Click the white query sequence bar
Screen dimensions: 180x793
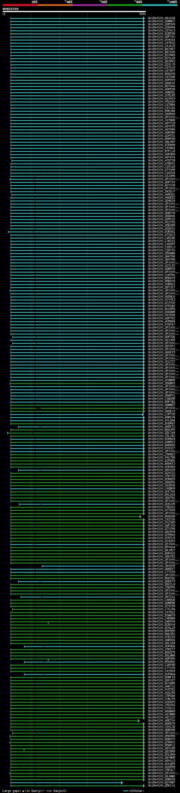(74, 12)
